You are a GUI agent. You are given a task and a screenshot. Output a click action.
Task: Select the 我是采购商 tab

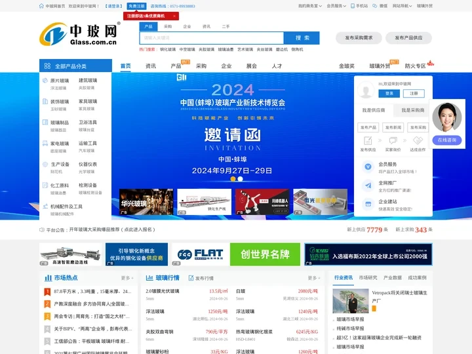tap(413, 111)
